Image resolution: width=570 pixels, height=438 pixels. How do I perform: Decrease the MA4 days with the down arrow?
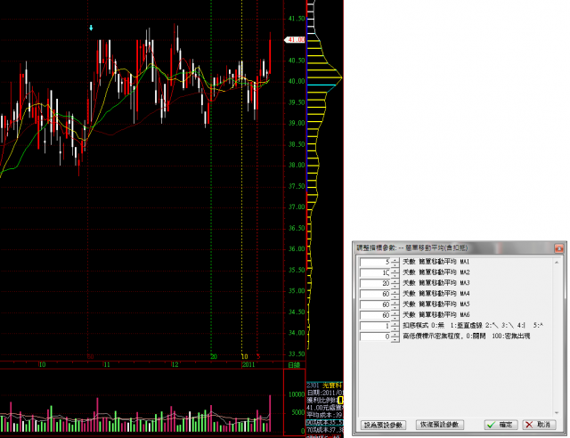pyautogui.click(x=395, y=296)
